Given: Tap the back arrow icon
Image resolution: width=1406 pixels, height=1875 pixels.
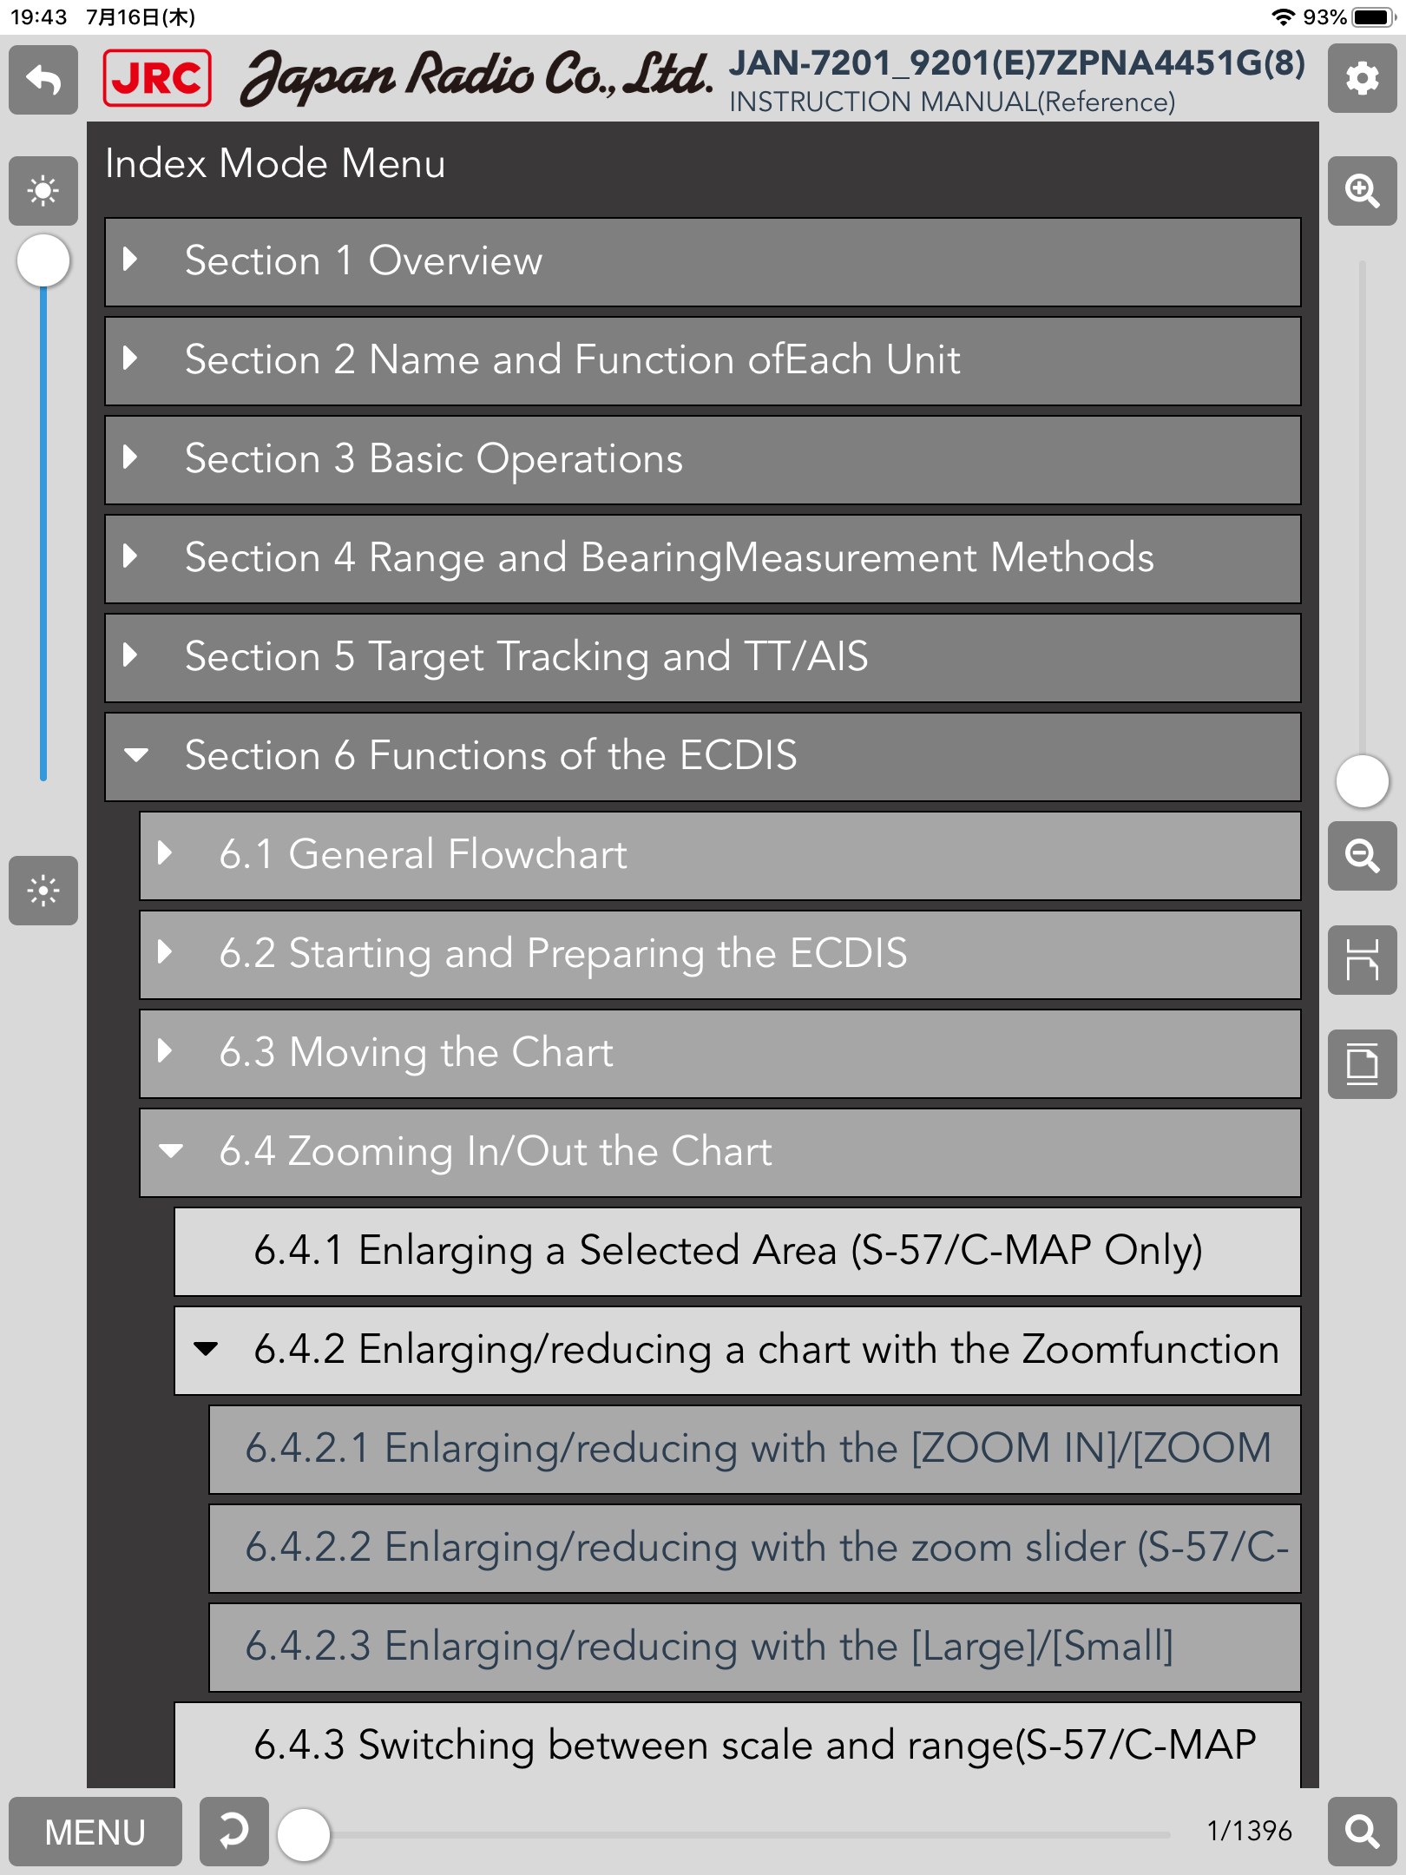Looking at the screenshot, I should pos(43,80).
